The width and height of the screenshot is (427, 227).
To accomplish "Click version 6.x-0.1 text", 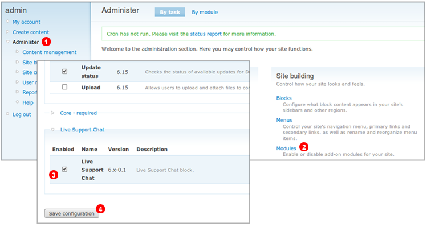I will [x=117, y=170].
